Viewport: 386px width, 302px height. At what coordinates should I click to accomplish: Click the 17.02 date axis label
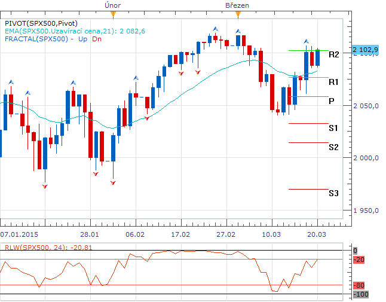[180, 234]
